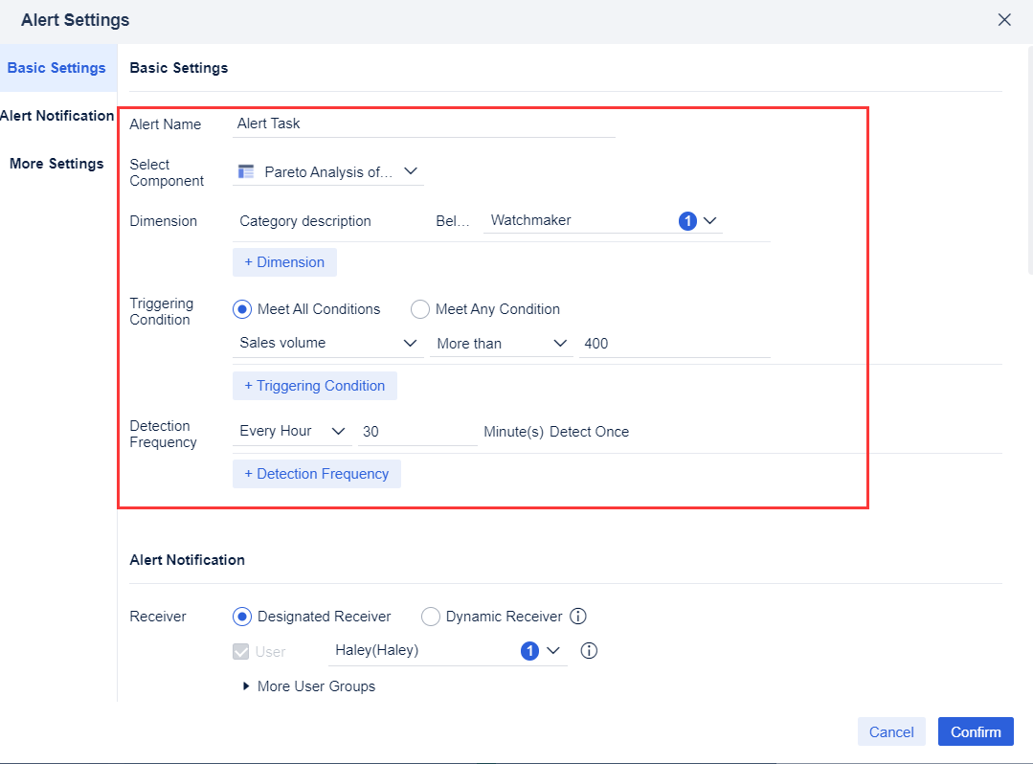1033x764 pixels.
Task: Click the chart icon beside Pareto Analysis component
Action: click(x=245, y=172)
